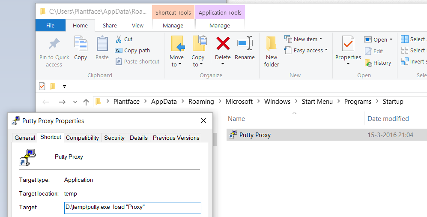Click the History icon
This screenshot has height=217, width=427.
[x=368, y=63]
